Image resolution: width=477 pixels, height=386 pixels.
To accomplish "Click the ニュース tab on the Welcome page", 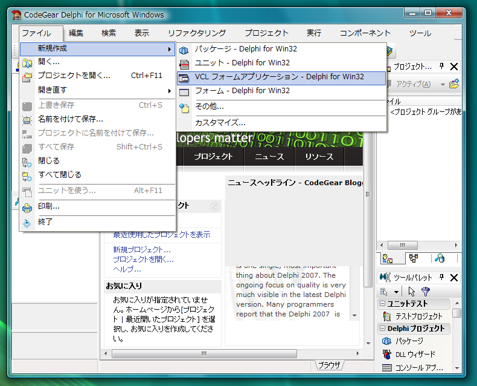I will click(269, 157).
